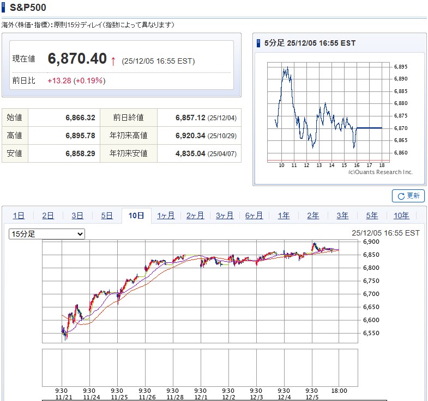This screenshot has height=401, width=428.
Task: View the 1年 chart tab
Action: [284, 216]
